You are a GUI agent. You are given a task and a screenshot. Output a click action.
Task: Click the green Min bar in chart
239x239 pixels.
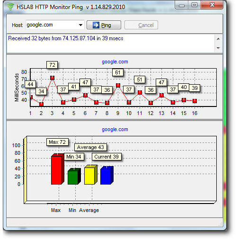[x=74, y=177]
